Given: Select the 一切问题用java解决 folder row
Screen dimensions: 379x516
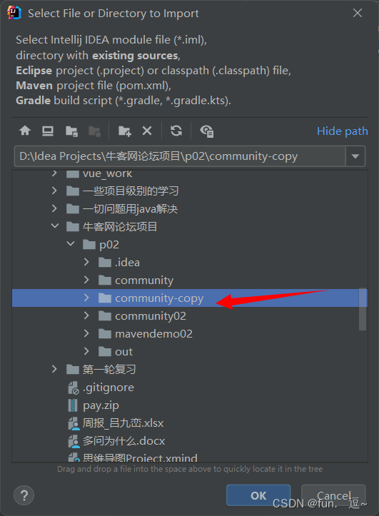Looking at the screenshot, I should coord(190,208).
